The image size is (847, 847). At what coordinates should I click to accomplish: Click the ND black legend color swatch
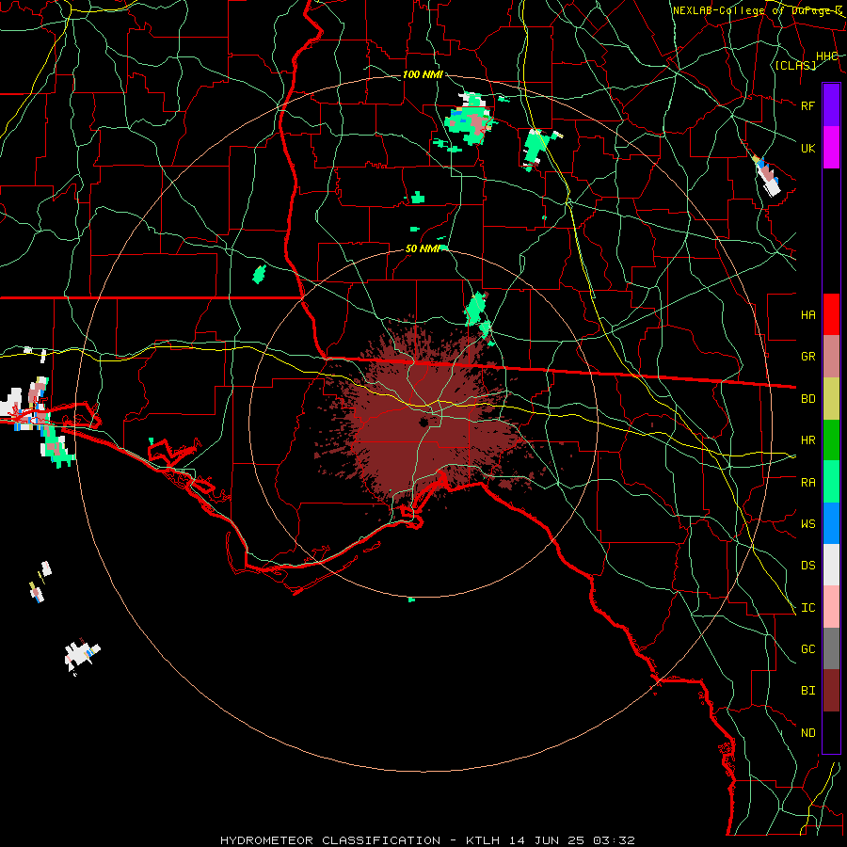coord(831,732)
